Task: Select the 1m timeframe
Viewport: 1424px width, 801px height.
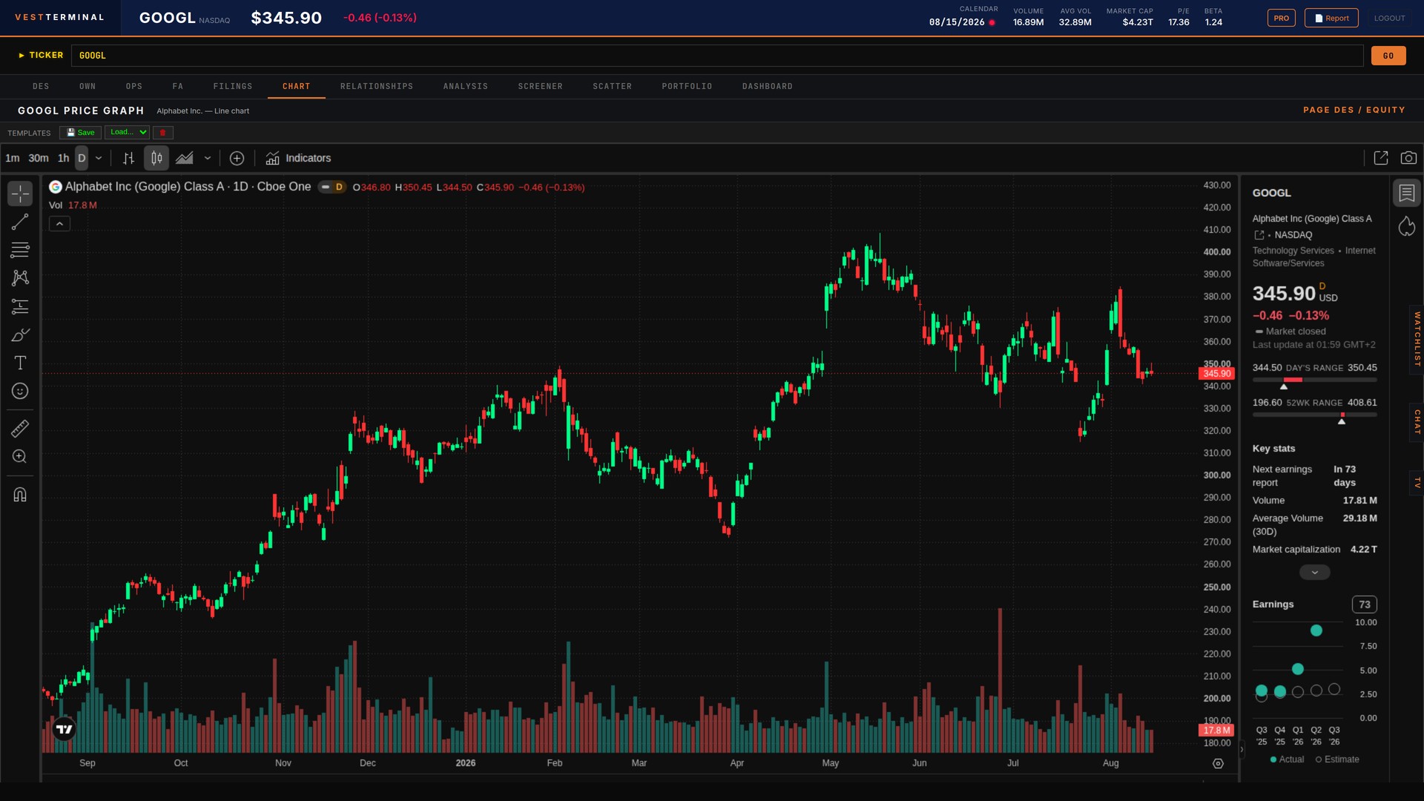Action: coord(13,158)
